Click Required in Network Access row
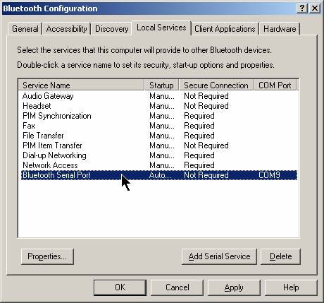324x303 pixels. click(199, 165)
